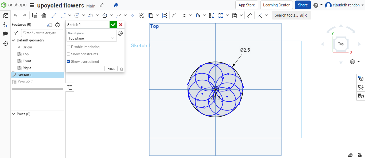The height and width of the screenshot is (158, 365).
Task: Open the pattern tool dropdown arrow
Action: (227, 16)
